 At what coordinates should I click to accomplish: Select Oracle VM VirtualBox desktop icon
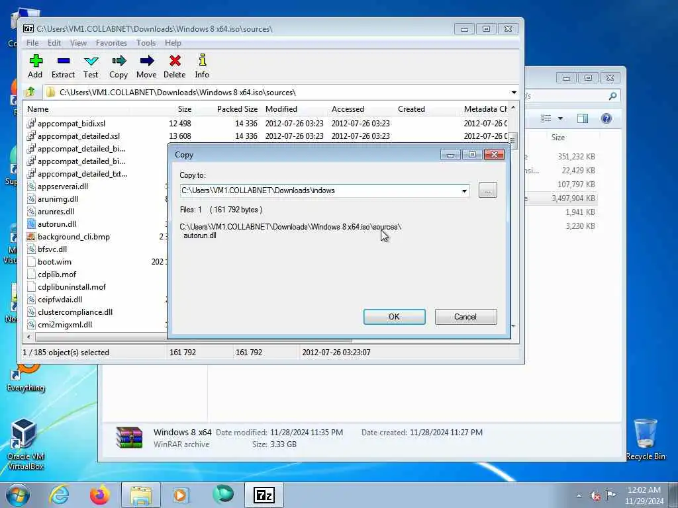[x=24, y=444]
